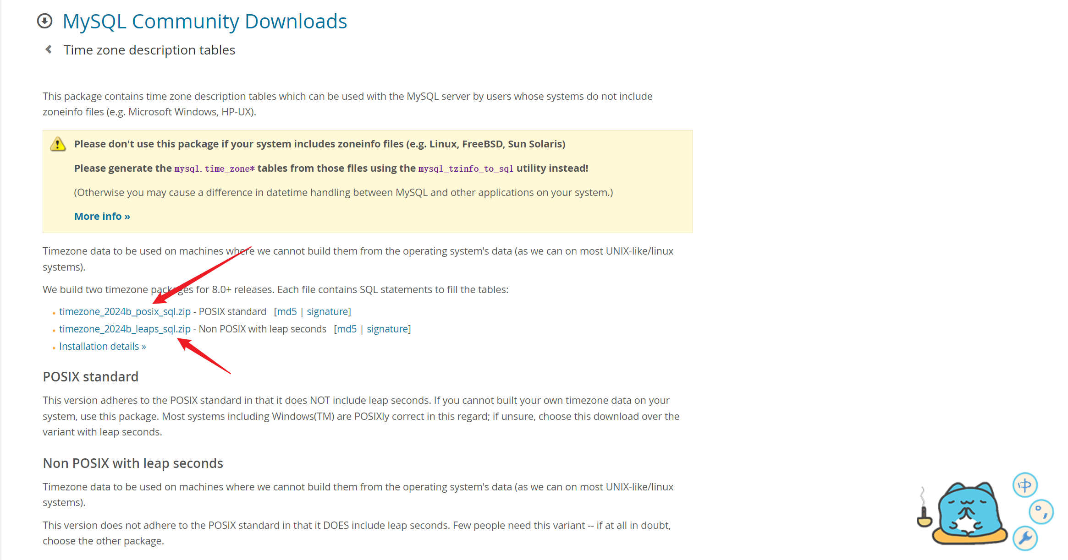Click the yellow warning triangle icon
The width and height of the screenshot is (1068, 560).
tap(58, 144)
